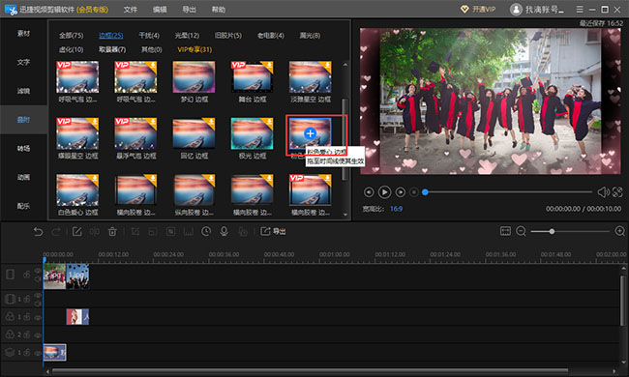The width and height of the screenshot is (629, 377).
Task: Switch to the 配乐 sidebar tab
Action: (x=23, y=206)
